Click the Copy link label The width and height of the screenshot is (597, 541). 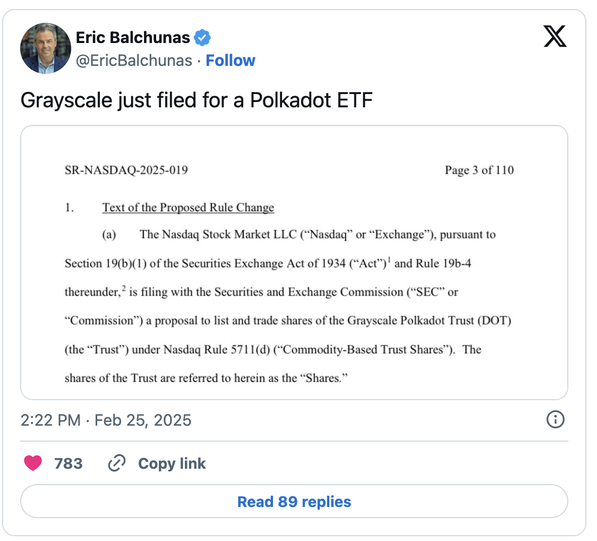coord(172,463)
